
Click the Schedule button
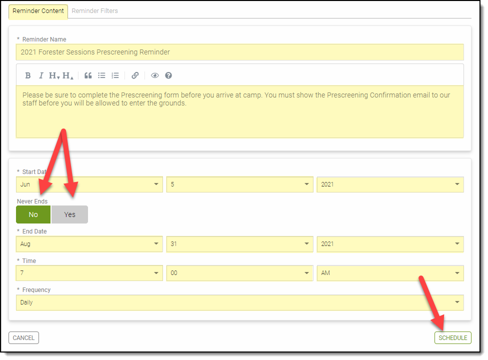point(452,338)
